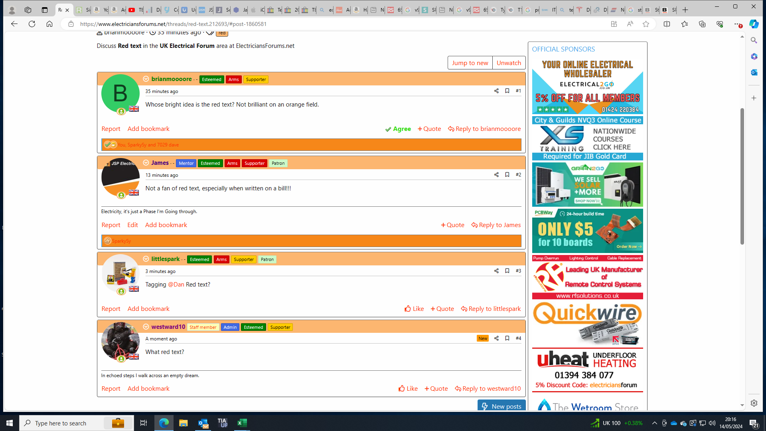Image resolution: width=766 pixels, height=431 pixels.
Task: Expand littlespark's user menu chevron
Action: (146, 259)
